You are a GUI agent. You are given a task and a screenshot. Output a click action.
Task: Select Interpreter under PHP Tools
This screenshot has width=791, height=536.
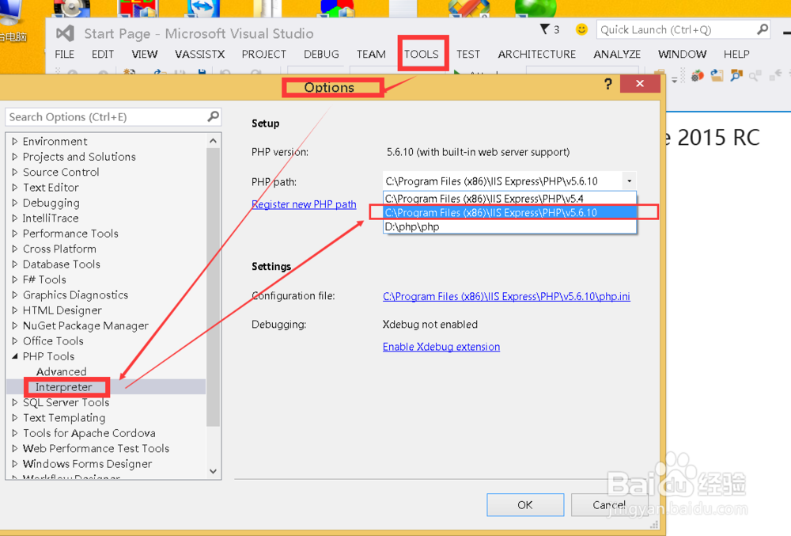pyautogui.click(x=63, y=387)
